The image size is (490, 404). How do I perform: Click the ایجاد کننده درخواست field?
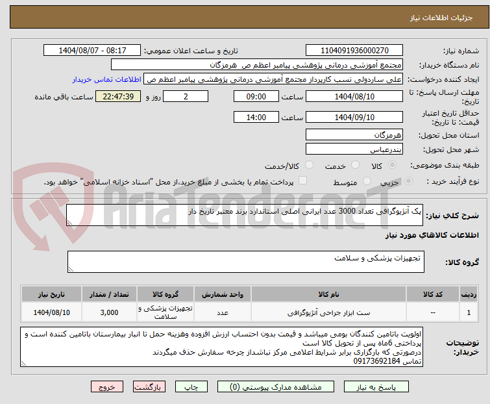[x=273, y=79]
